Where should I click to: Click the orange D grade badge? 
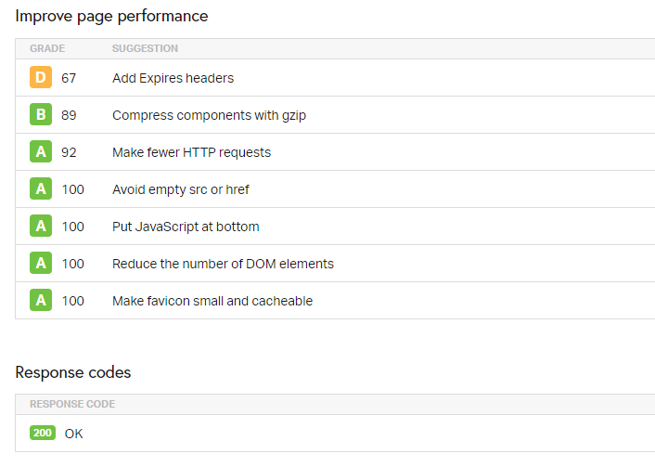(40, 78)
